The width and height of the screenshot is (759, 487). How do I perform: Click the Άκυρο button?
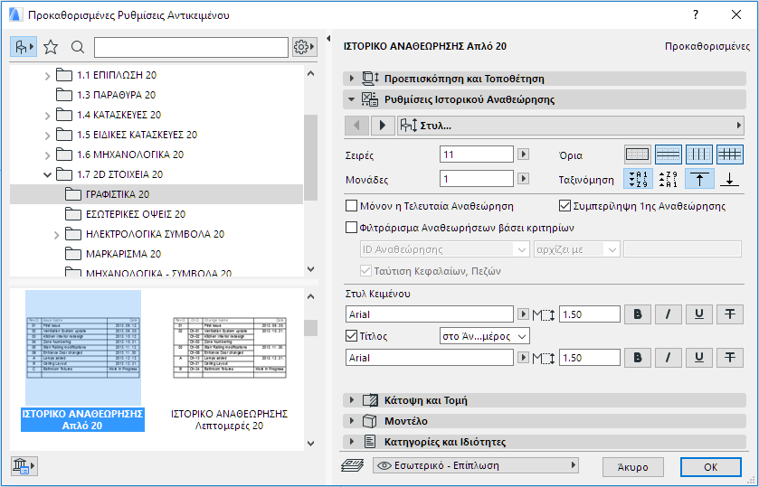[632, 467]
